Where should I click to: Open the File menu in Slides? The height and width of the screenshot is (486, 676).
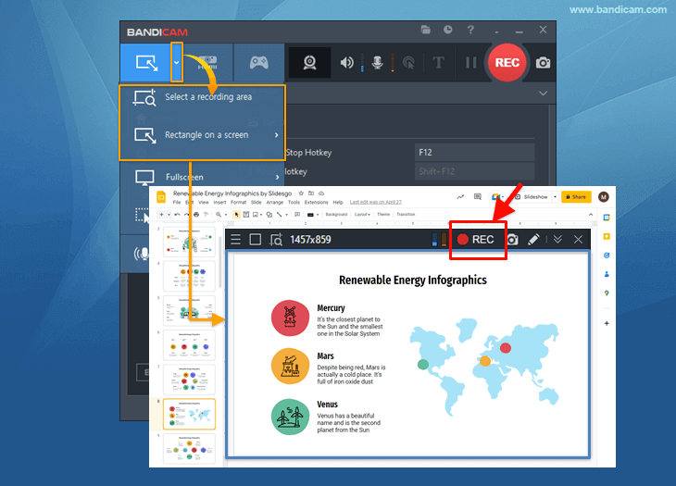177,202
